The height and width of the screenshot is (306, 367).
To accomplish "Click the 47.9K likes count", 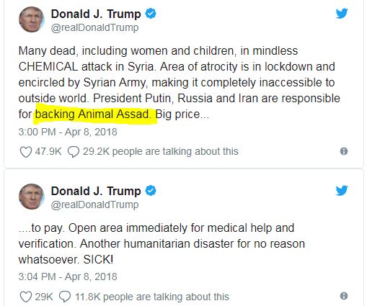I will 48,152.
